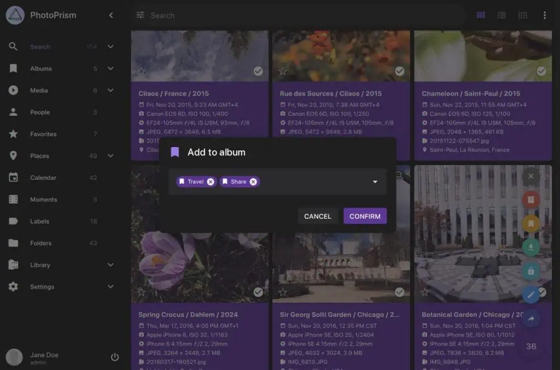Confirm adding photos to albums
The width and height of the screenshot is (560, 370).
click(365, 216)
